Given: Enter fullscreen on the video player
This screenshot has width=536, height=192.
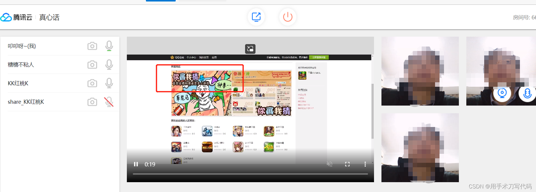Looking at the screenshot, I should (x=347, y=164).
